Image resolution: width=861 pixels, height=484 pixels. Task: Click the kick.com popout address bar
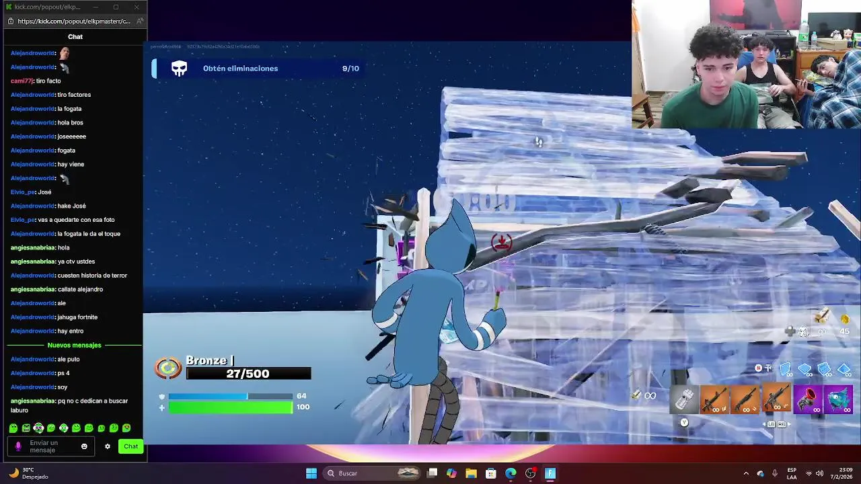click(x=74, y=21)
